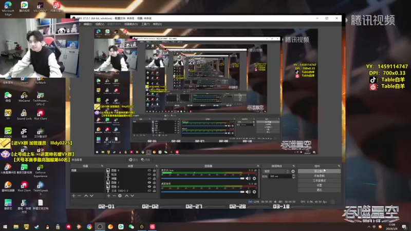
Task: Click the 退出 exit button in Controls
Action: coord(319,190)
